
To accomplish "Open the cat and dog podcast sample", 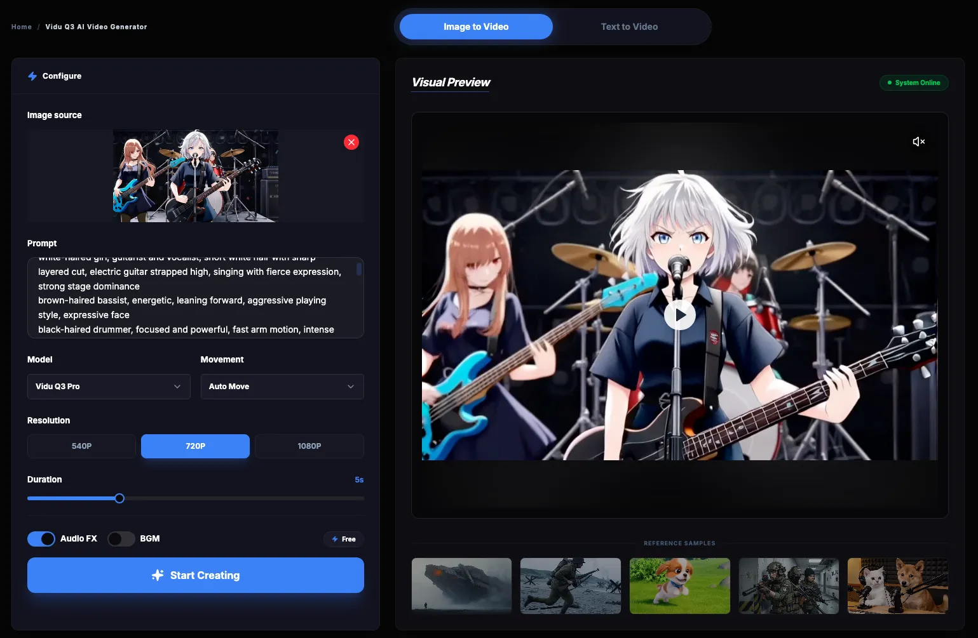I will (x=897, y=585).
